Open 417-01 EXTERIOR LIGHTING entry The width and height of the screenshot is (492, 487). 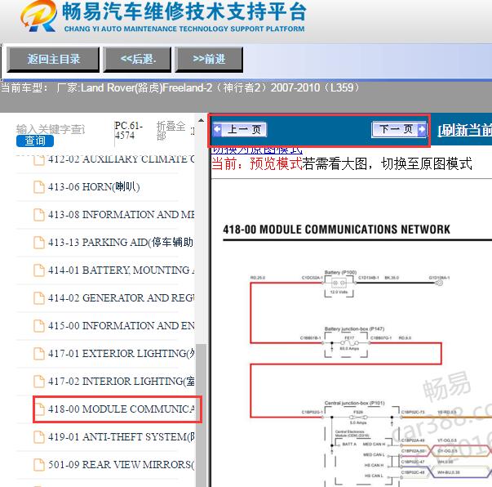(121, 353)
